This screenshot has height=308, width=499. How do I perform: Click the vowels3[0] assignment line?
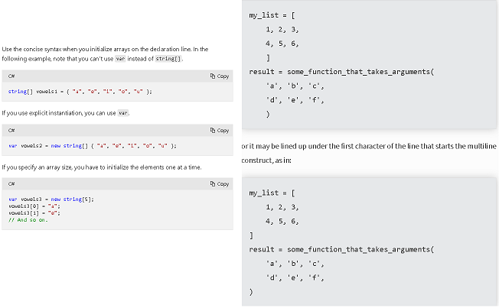[x=34, y=206]
